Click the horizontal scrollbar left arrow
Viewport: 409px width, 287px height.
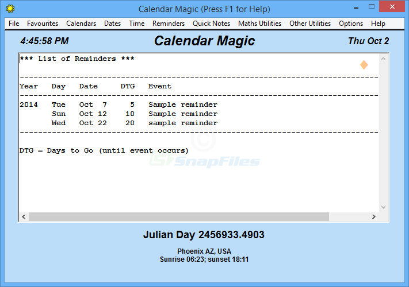point(24,216)
